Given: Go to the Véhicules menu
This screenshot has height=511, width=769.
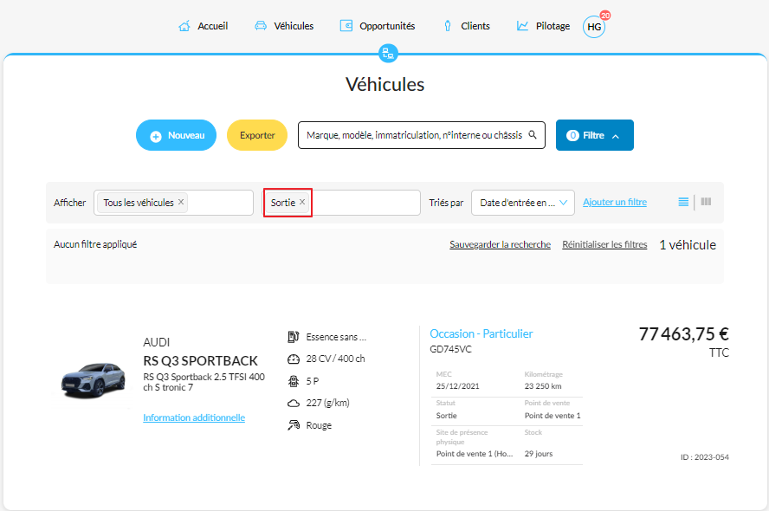Looking at the screenshot, I should coord(284,26).
